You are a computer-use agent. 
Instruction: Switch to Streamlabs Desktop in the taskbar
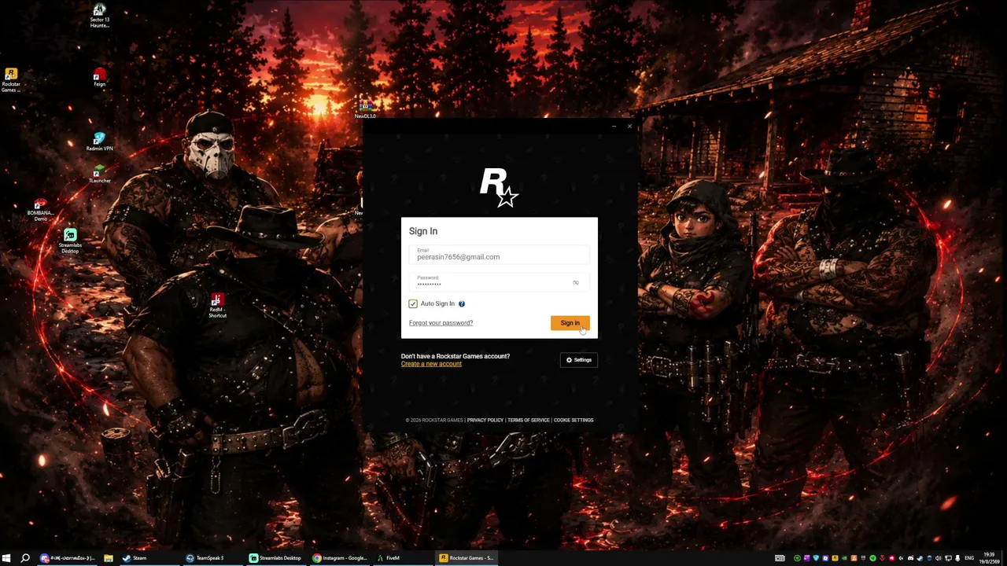click(275, 558)
